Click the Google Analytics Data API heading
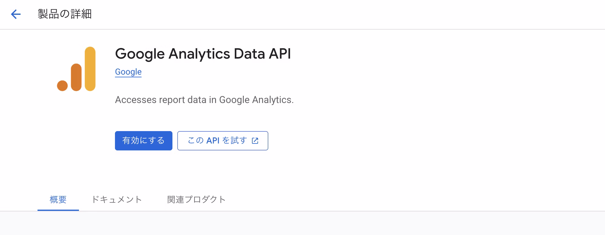 (x=203, y=54)
